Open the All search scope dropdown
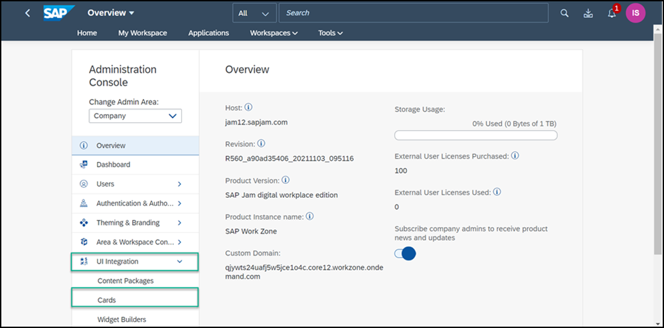 (254, 13)
